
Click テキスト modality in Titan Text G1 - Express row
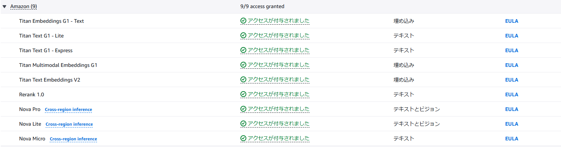[x=404, y=50]
